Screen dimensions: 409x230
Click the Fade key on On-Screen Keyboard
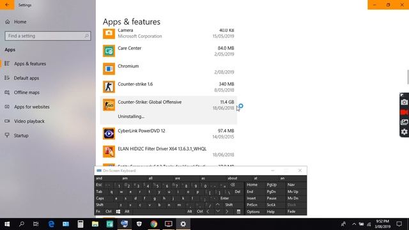pyautogui.click(x=291, y=211)
